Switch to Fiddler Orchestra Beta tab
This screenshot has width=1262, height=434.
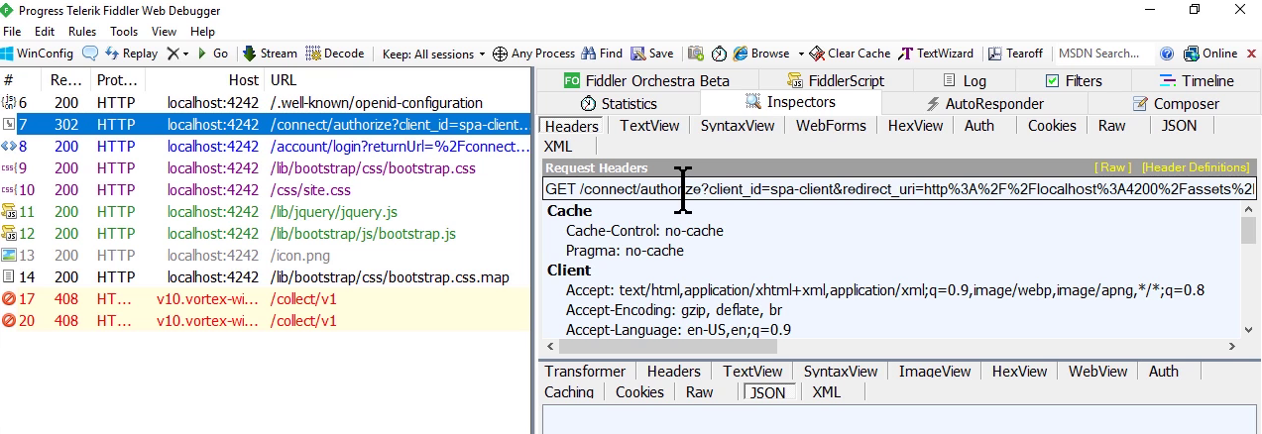point(646,81)
